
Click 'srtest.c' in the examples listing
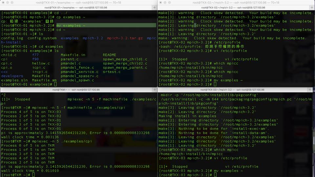pyautogui.click(x=112, y=72)
